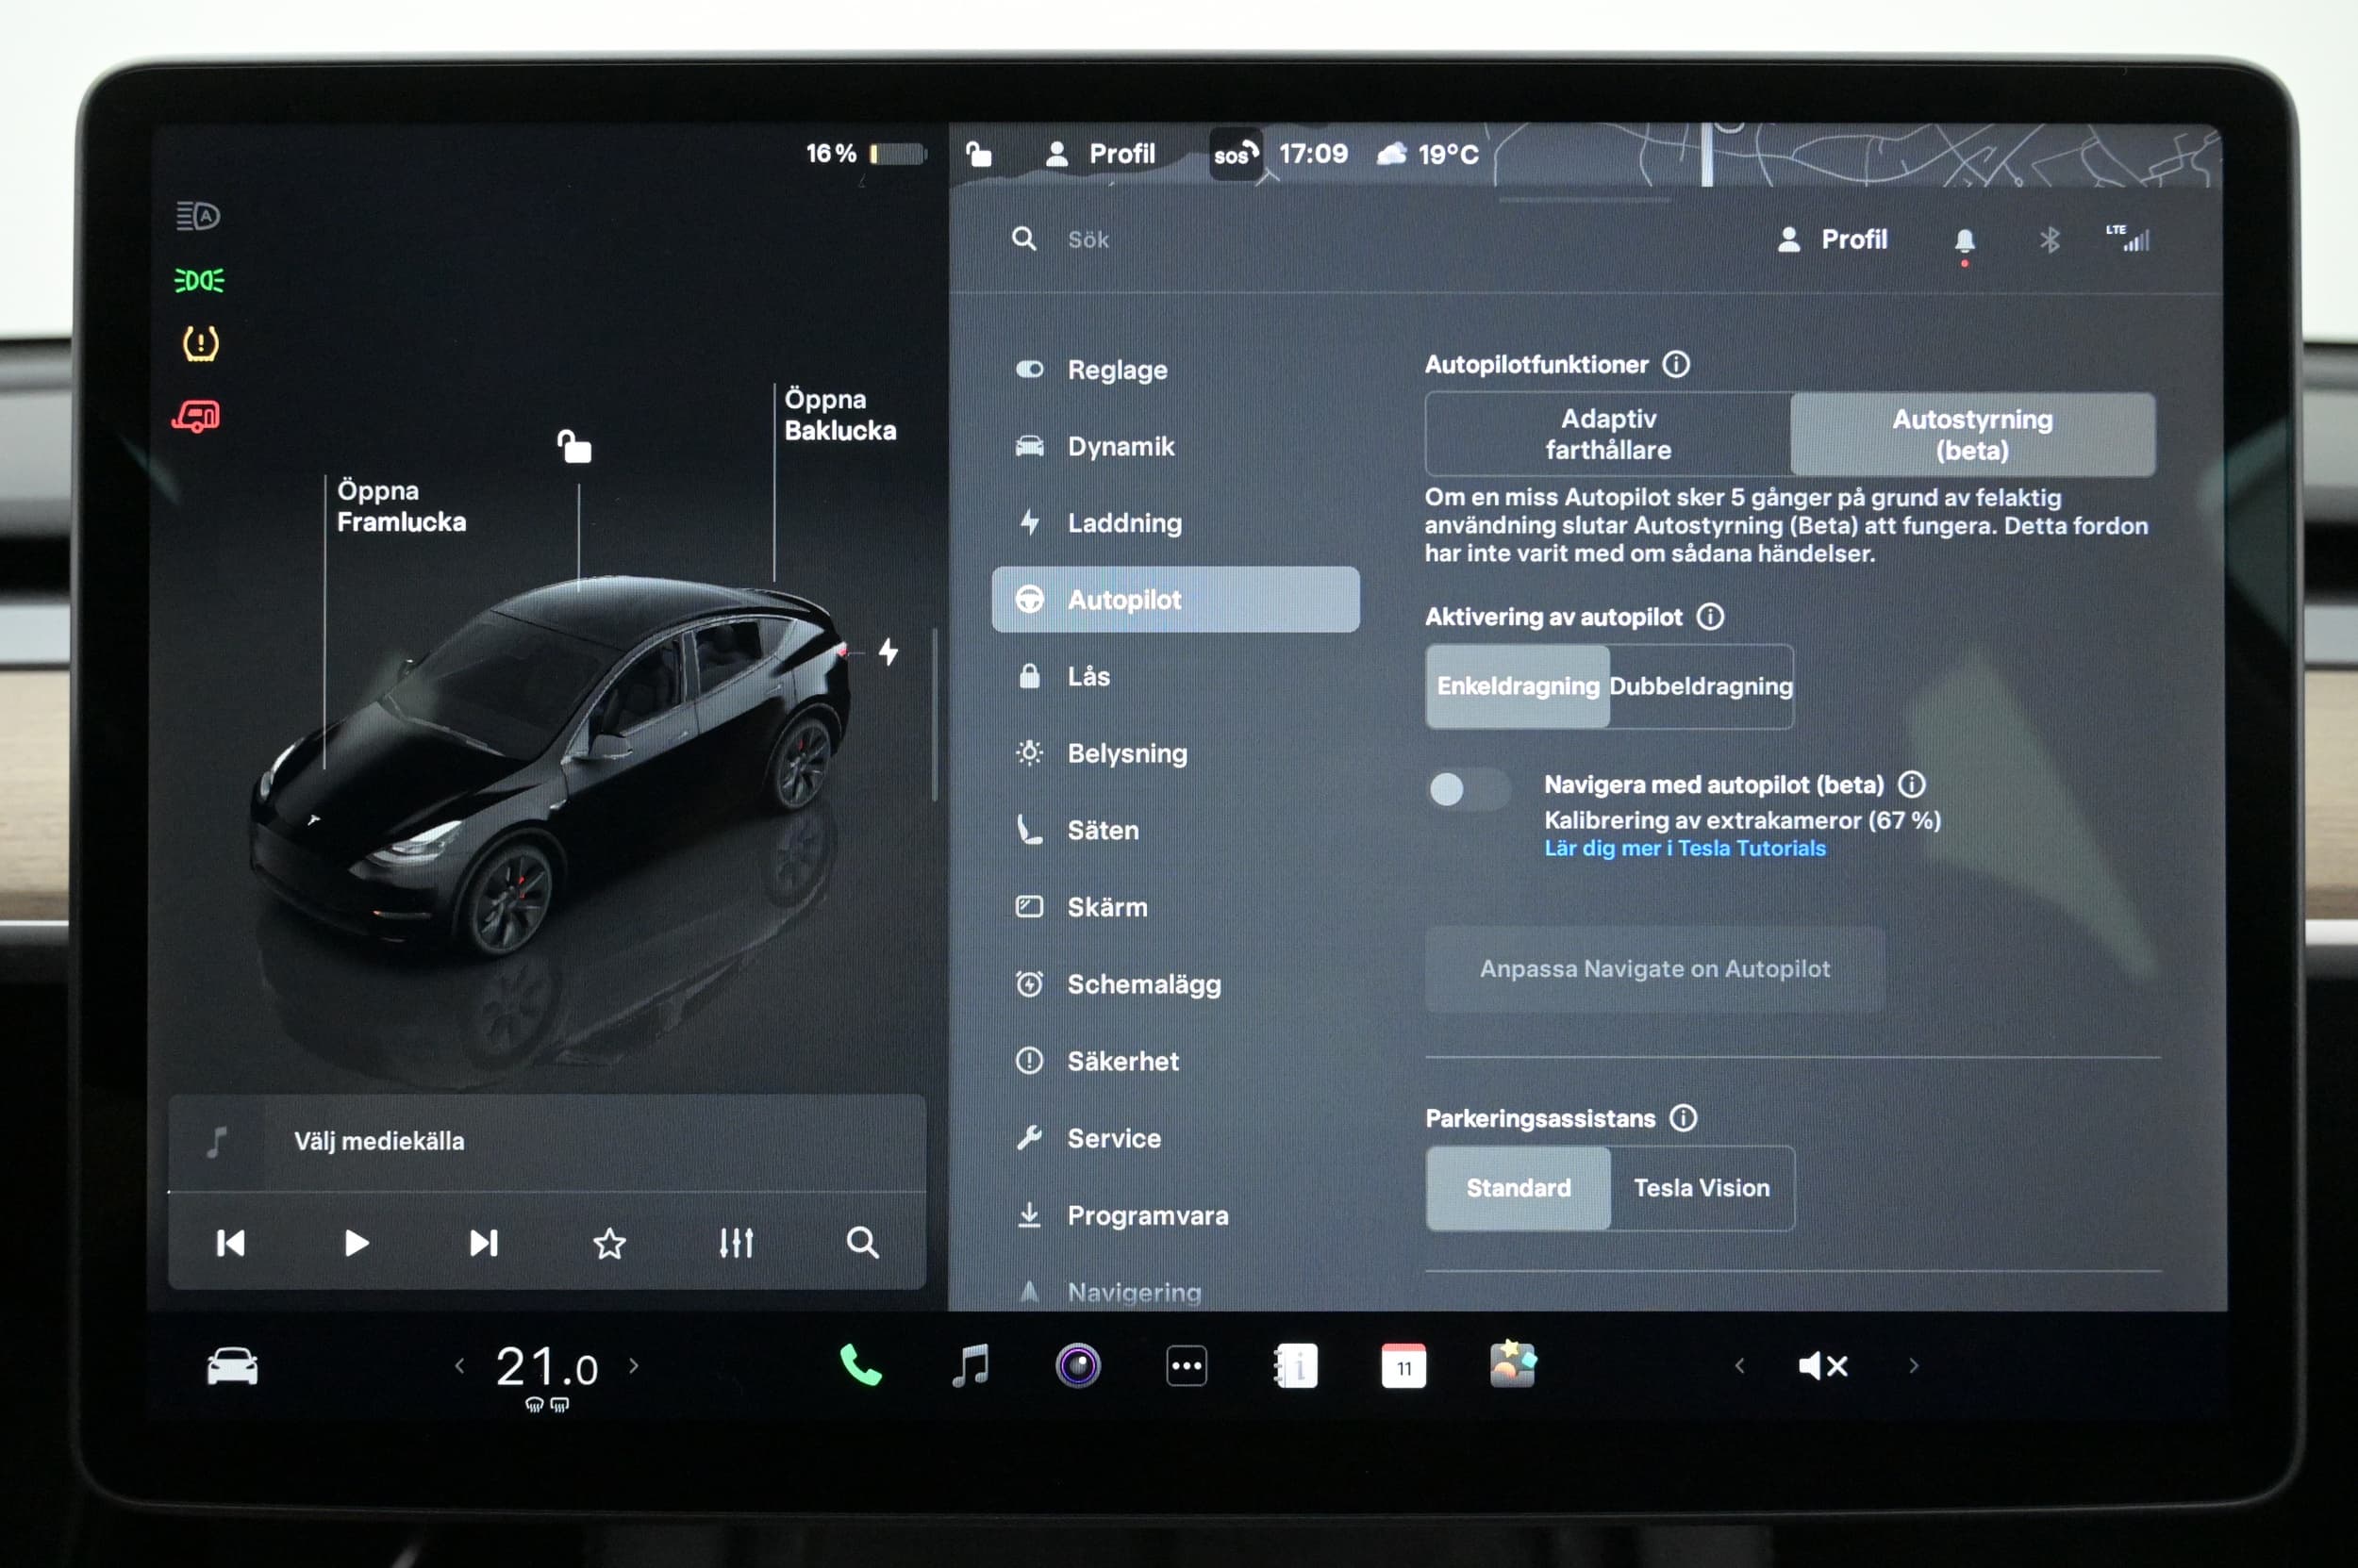Open Schemalägg settings menu
Image resolution: width=2358 pixels, height=1568 pixels.
tap(1175, 984)
